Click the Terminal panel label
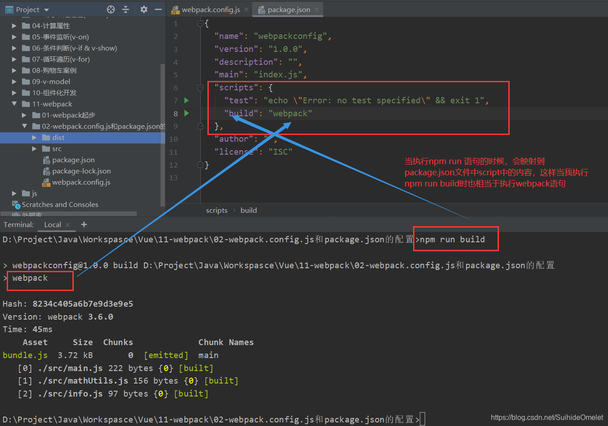608x426 pixels. coord(19,225)
